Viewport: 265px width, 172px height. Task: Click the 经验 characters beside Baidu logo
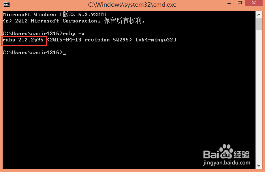click(x=242, y=154)
